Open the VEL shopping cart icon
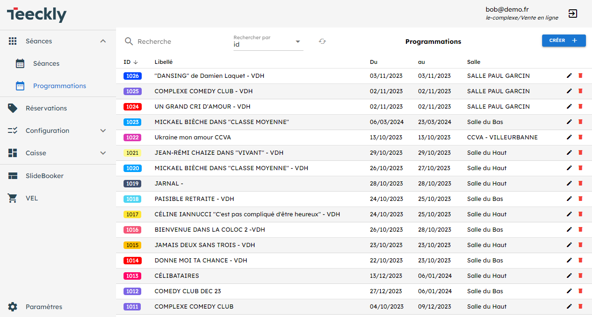The image size is (592, 317). 13,198
